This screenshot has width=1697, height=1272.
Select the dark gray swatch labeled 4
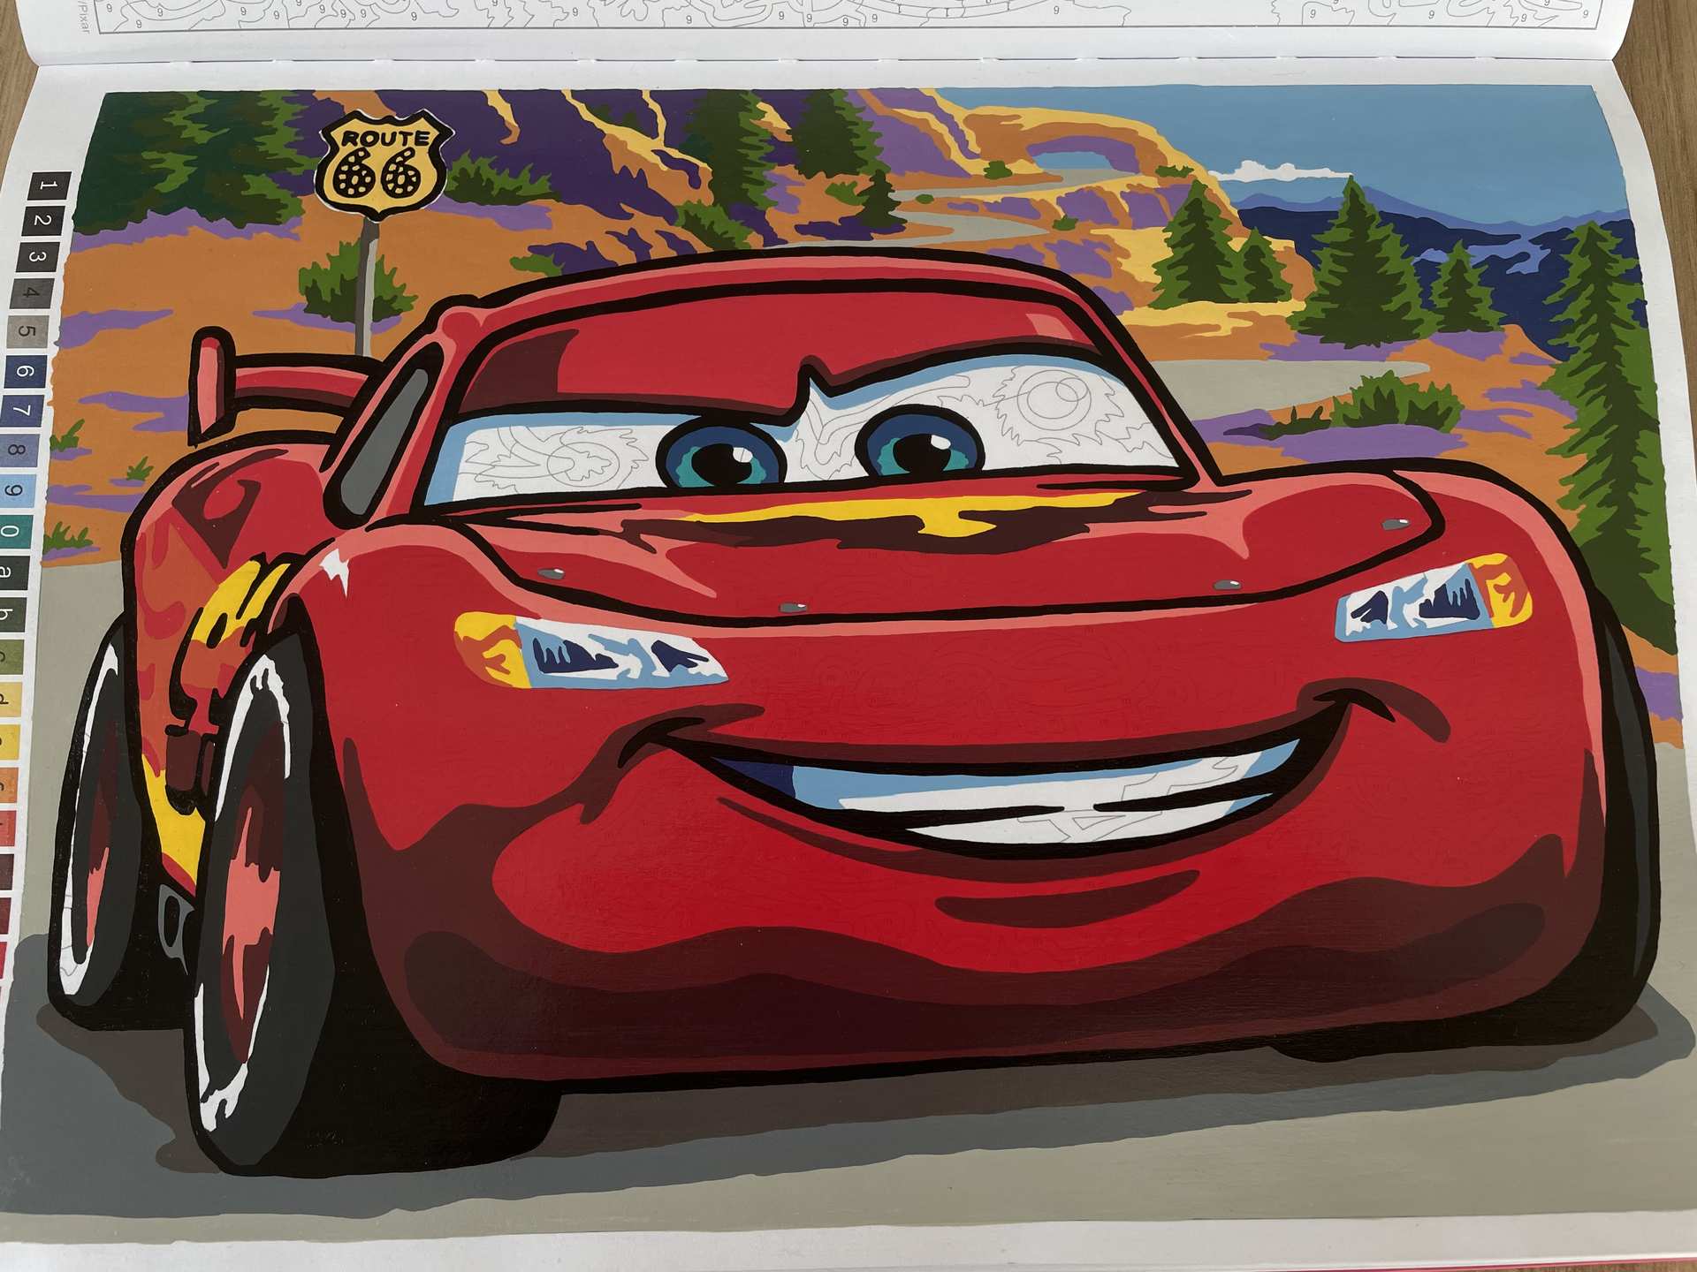(x=33, y=293)
